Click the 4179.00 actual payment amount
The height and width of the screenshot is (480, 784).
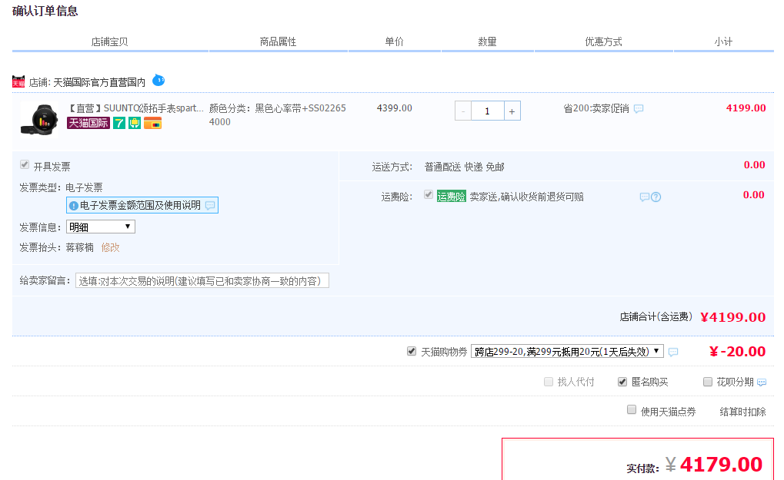click(x=722, y=465)
